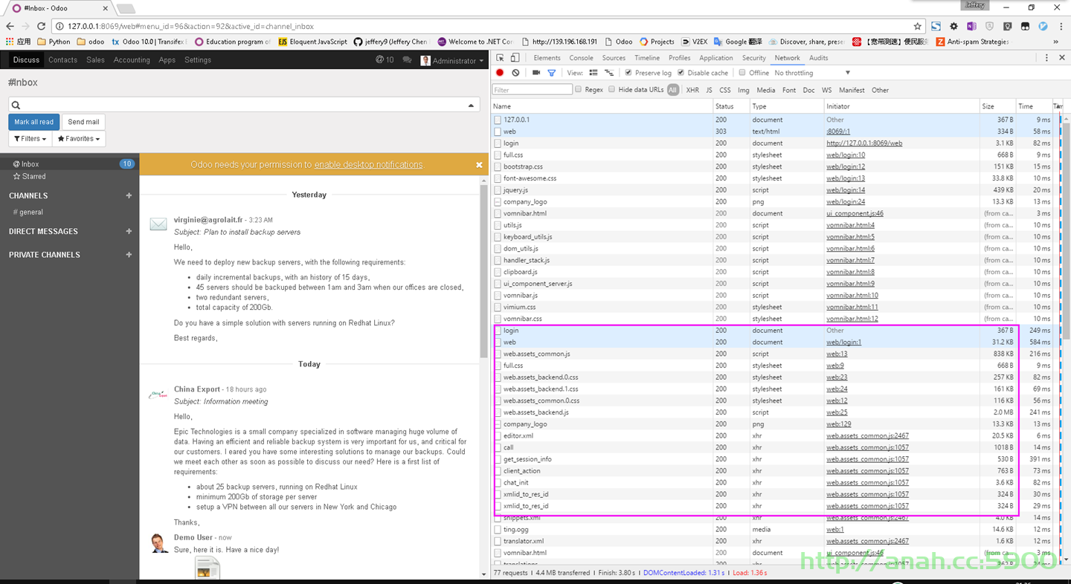1071x584 pixels.
Task: Open the Contacts menu in Odoo
Action: click(x=62, y=60)
